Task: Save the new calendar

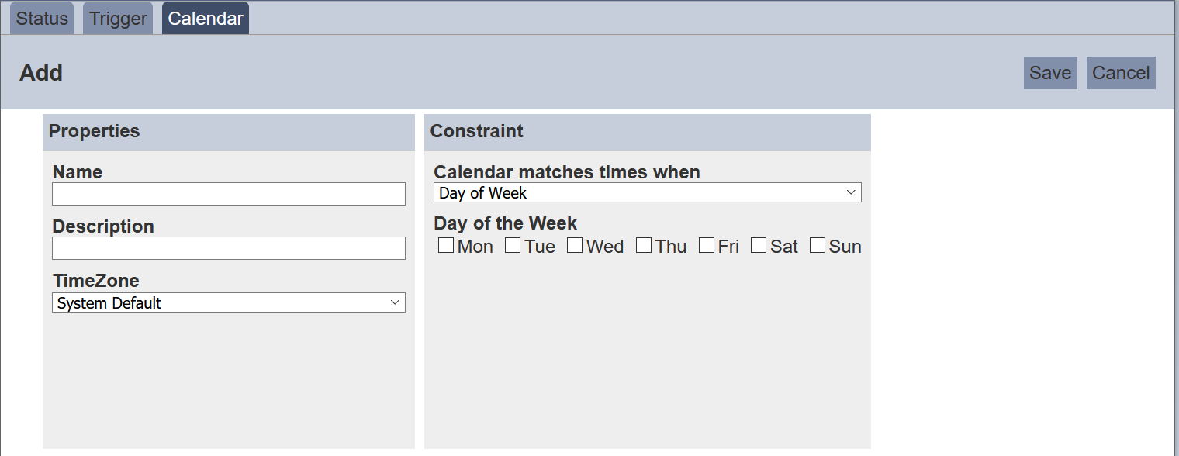Action: click(1050, 73)
